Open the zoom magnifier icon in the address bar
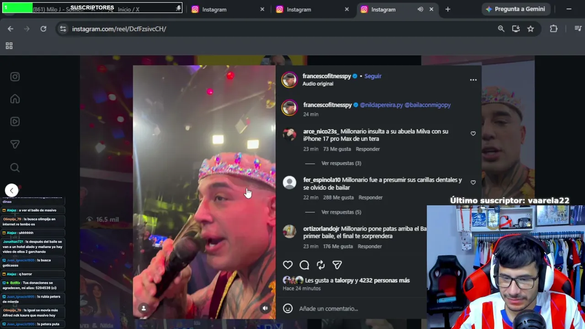 point(501,29)
